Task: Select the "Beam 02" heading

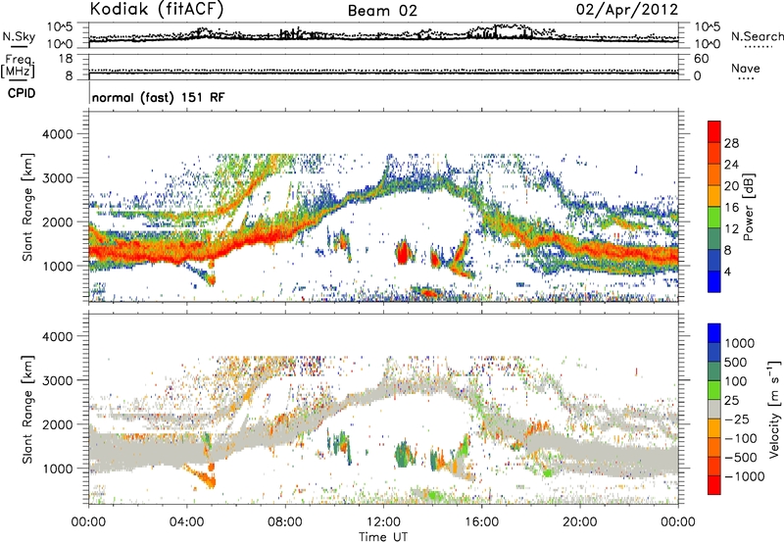Action: 382,11
